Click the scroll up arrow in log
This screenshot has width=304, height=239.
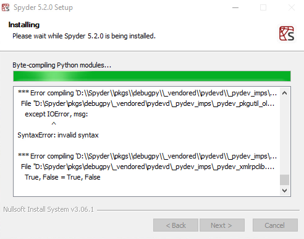(x=284, y=93)
